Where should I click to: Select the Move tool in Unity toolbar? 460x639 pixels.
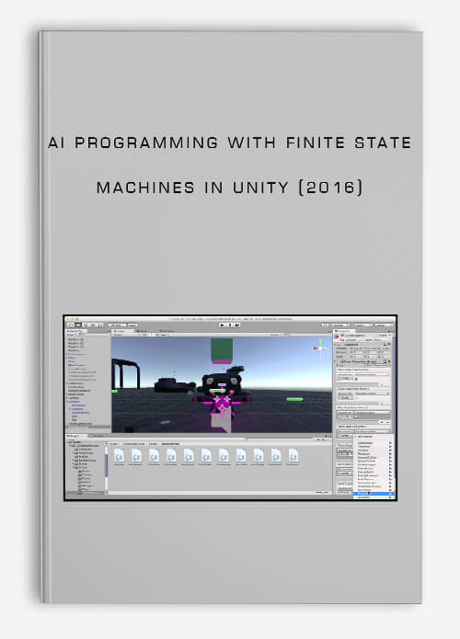tap(78, 325)
